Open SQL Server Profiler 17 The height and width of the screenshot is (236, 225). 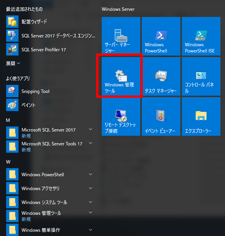pos(50,49)
